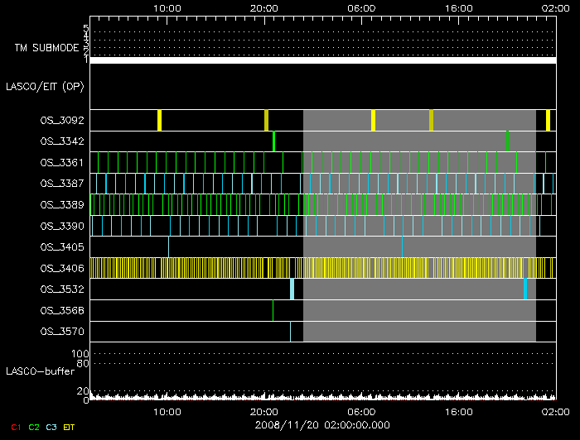Click the 16:00 tick label on bottom axis
This screenshot has height=440, width=580.
click(459, 410)
